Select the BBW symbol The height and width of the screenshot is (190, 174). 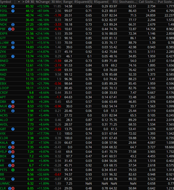(x=3, y=16)
